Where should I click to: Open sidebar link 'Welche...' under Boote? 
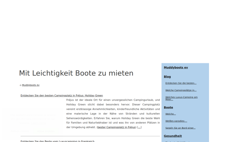click(171, 114)
